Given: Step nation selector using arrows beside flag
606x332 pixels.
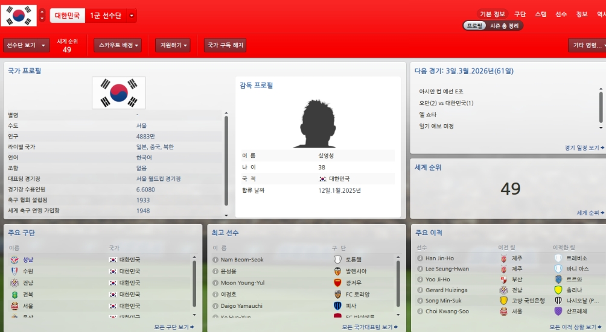Looking at the screenshot, I should pyautogui.click(x=42, y=16).
